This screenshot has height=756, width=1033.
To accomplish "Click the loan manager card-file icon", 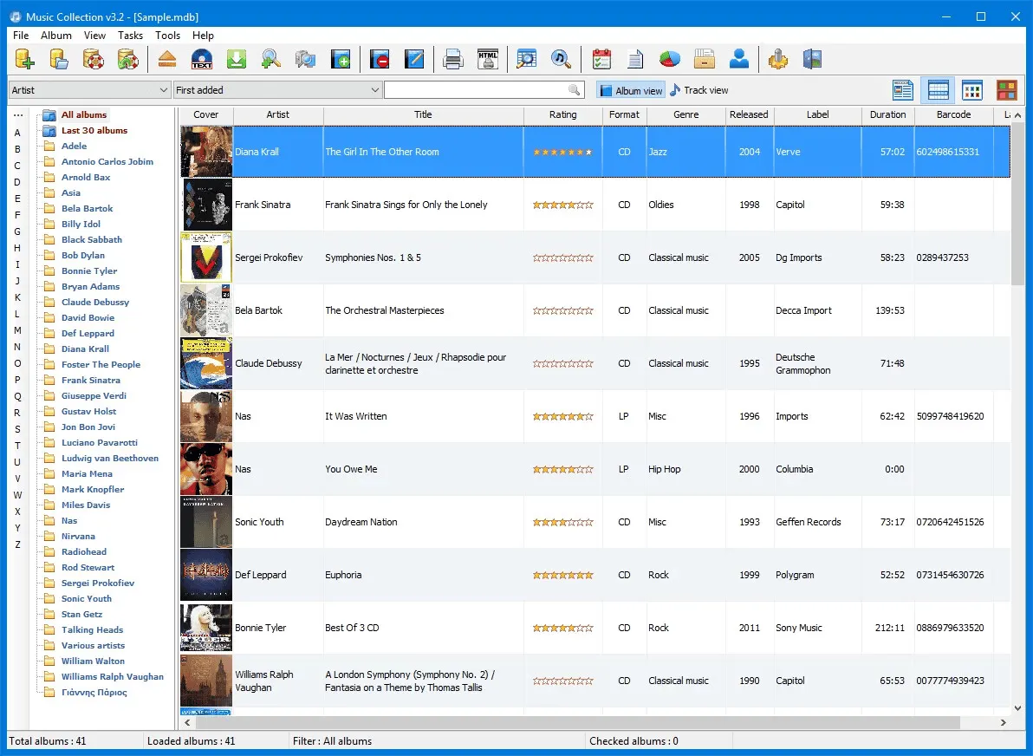I will [x=705, y=59].
